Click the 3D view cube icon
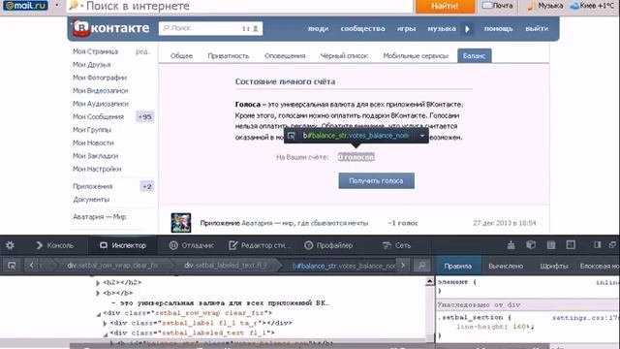Image resolution: width=620 pixels, height=349 pixels. [x=531, y=245]
